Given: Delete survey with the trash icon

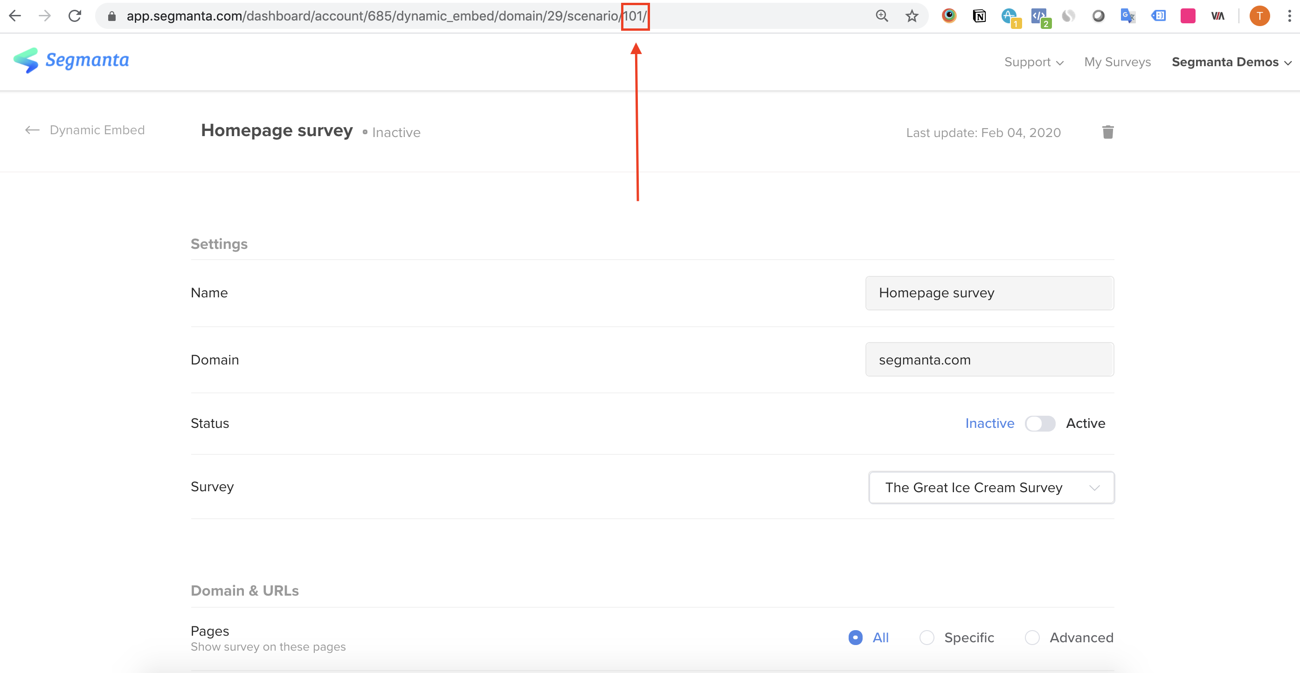Looking at the screenshot, I should pyautogui.click(x=1108, y=132).
